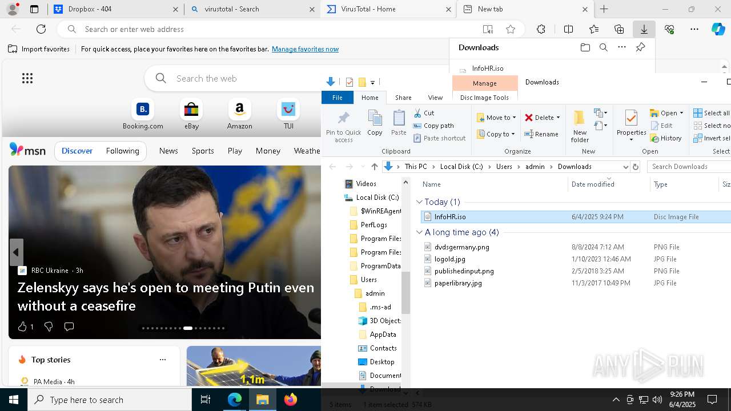Open Browser essentials heart icon
This screenshot has height=411, width=731.
(669, 29)
